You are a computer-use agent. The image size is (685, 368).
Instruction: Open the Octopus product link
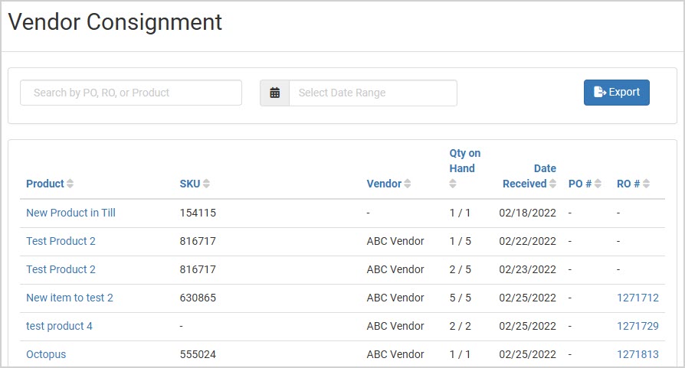46,354
